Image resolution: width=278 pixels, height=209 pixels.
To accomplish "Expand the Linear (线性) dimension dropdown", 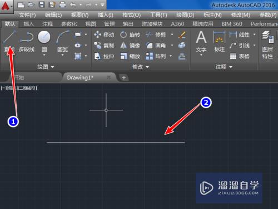I will 255,35.
